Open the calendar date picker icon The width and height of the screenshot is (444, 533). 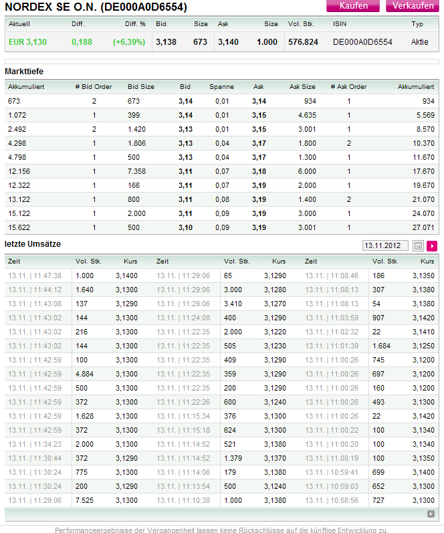pos(419,245)
